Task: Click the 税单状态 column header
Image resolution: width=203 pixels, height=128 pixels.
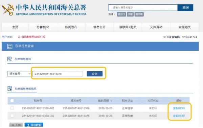Action: point(128,100)
